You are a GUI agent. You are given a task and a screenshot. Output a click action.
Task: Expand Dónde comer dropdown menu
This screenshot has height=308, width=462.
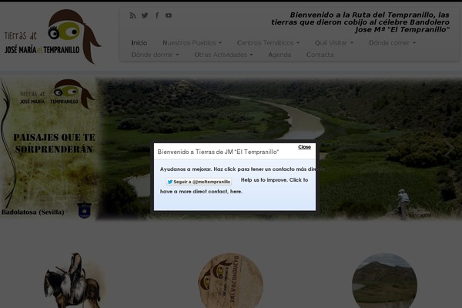392,43
